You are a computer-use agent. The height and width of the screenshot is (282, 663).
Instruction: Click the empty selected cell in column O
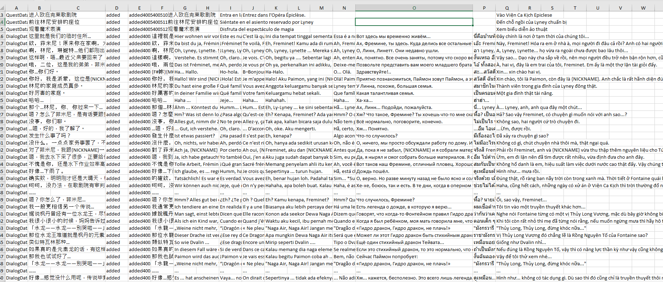coord(414,22)
